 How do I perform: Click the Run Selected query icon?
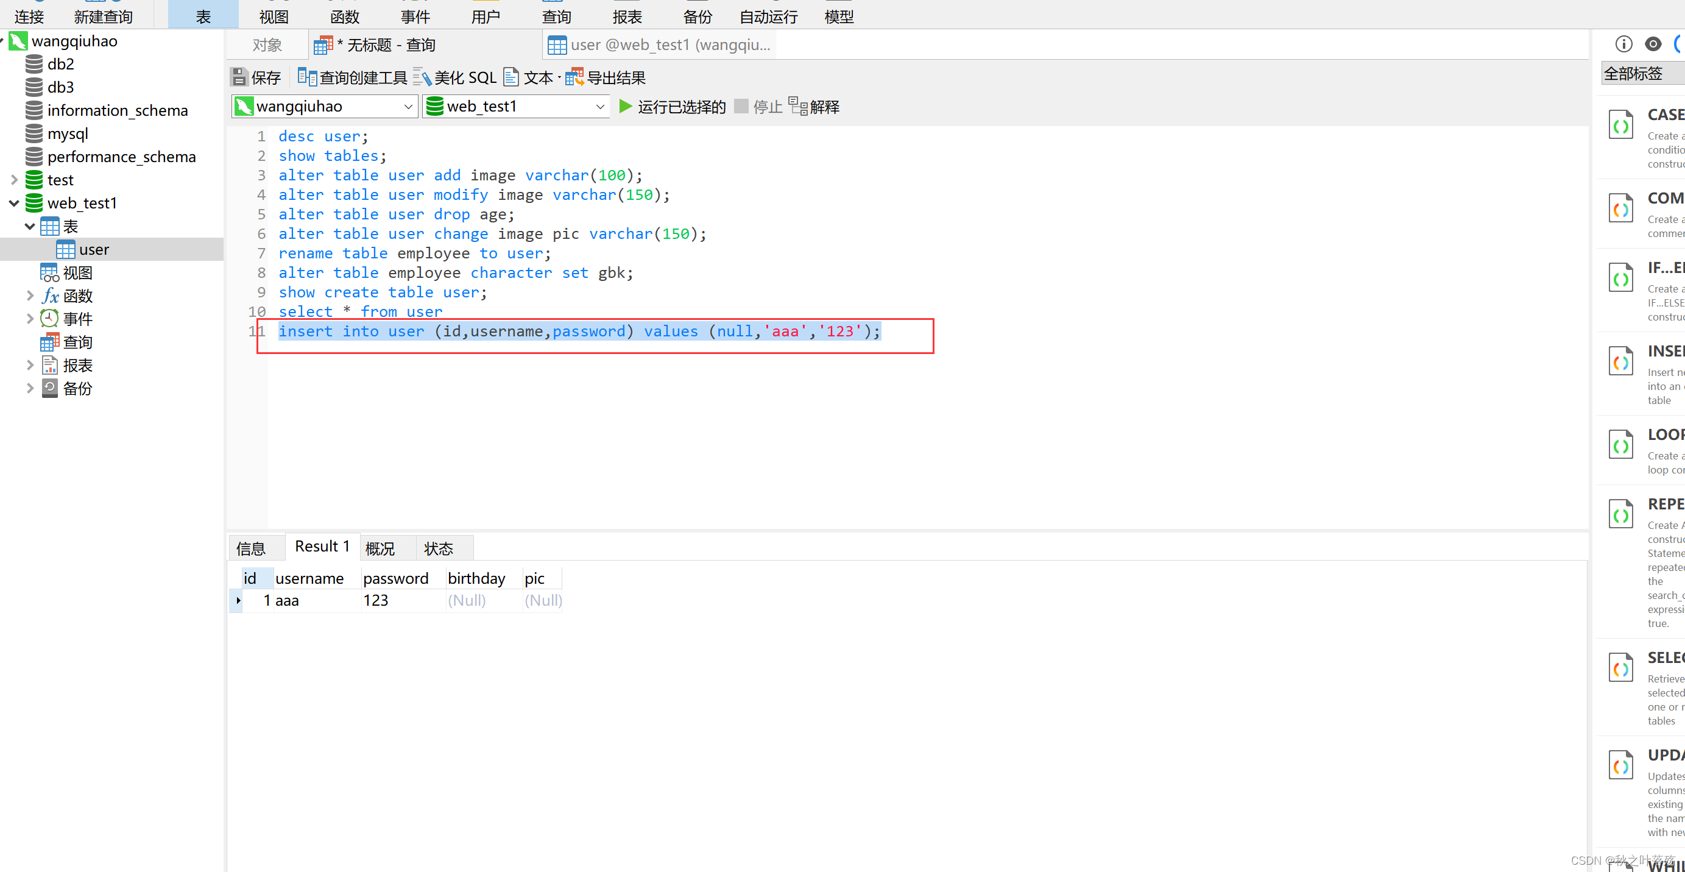627,107
